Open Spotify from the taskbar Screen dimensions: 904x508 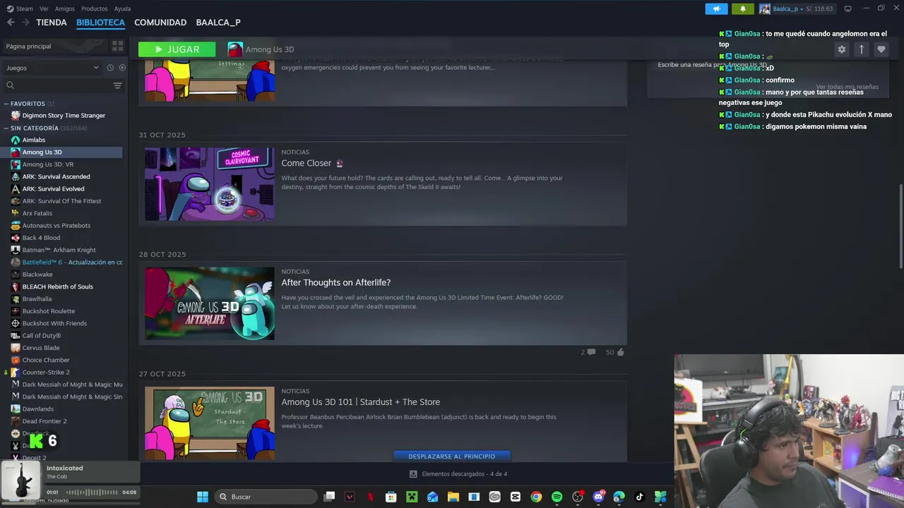click(x=557, y=497)
